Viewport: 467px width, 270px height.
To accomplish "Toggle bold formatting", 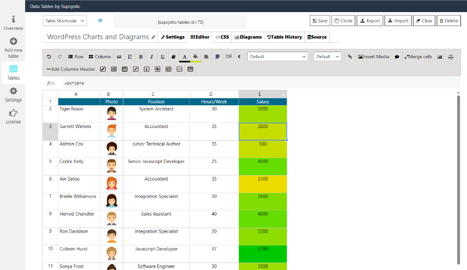I will point(141,57).
